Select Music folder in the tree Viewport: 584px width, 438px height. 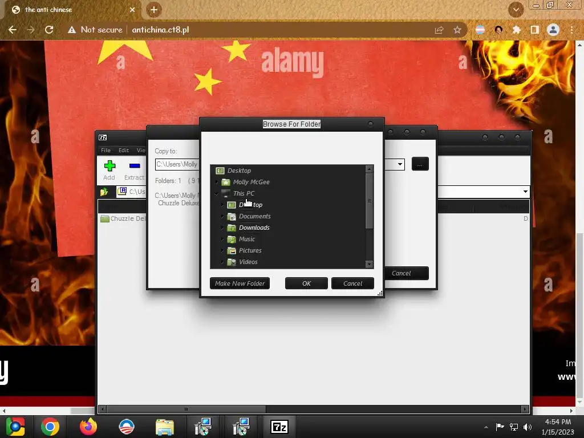pos(247,239)
